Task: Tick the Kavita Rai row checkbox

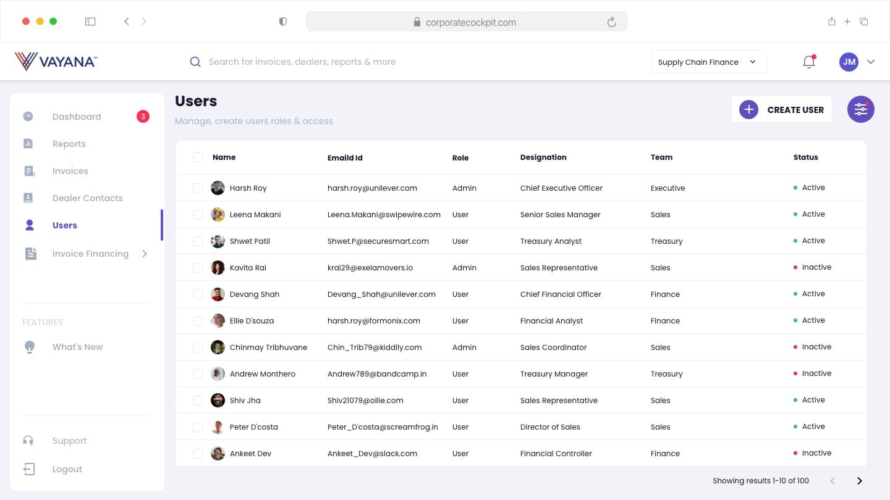Action: 198,268
